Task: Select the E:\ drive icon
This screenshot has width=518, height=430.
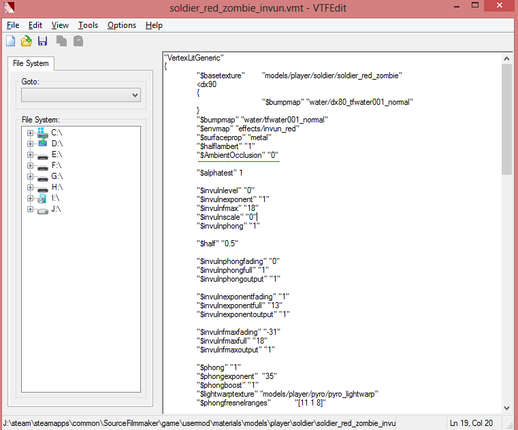Action: [43, 156]
